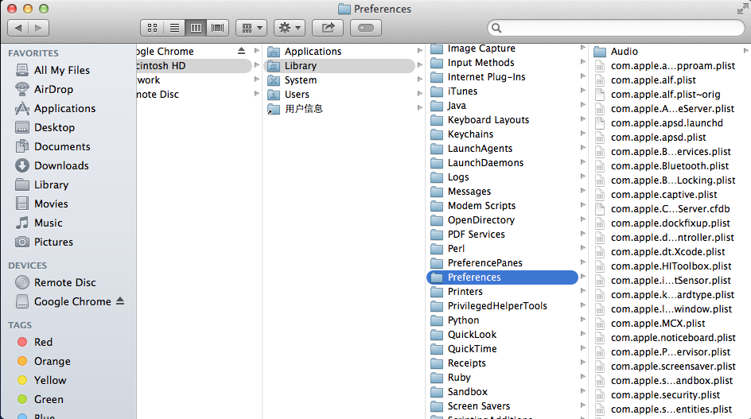Click the Edit Tags toolbar button

coord(365,28)
